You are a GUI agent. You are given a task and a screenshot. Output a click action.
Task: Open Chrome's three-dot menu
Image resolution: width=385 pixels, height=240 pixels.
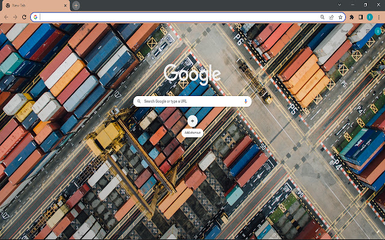tap(379, 17)
